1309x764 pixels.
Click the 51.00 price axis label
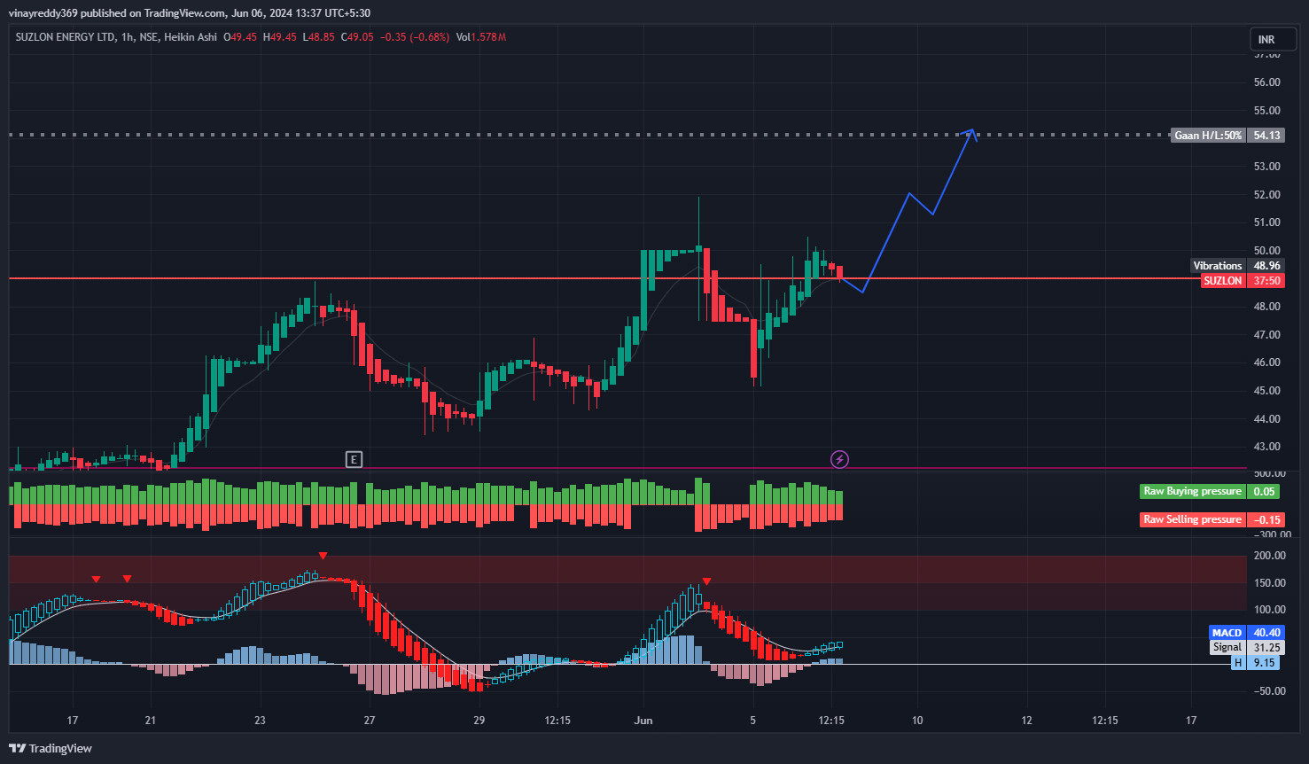[x=1266, y=222]
